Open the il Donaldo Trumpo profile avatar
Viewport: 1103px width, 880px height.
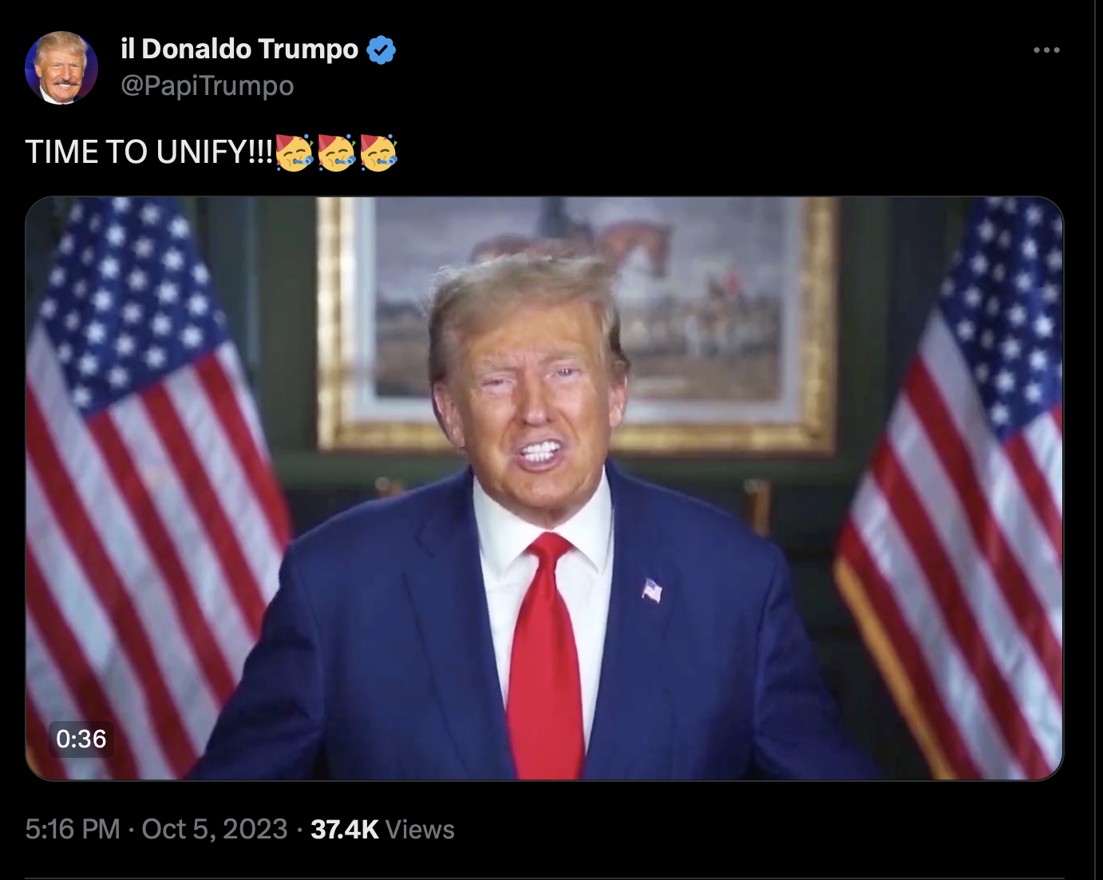click(61, 68)
